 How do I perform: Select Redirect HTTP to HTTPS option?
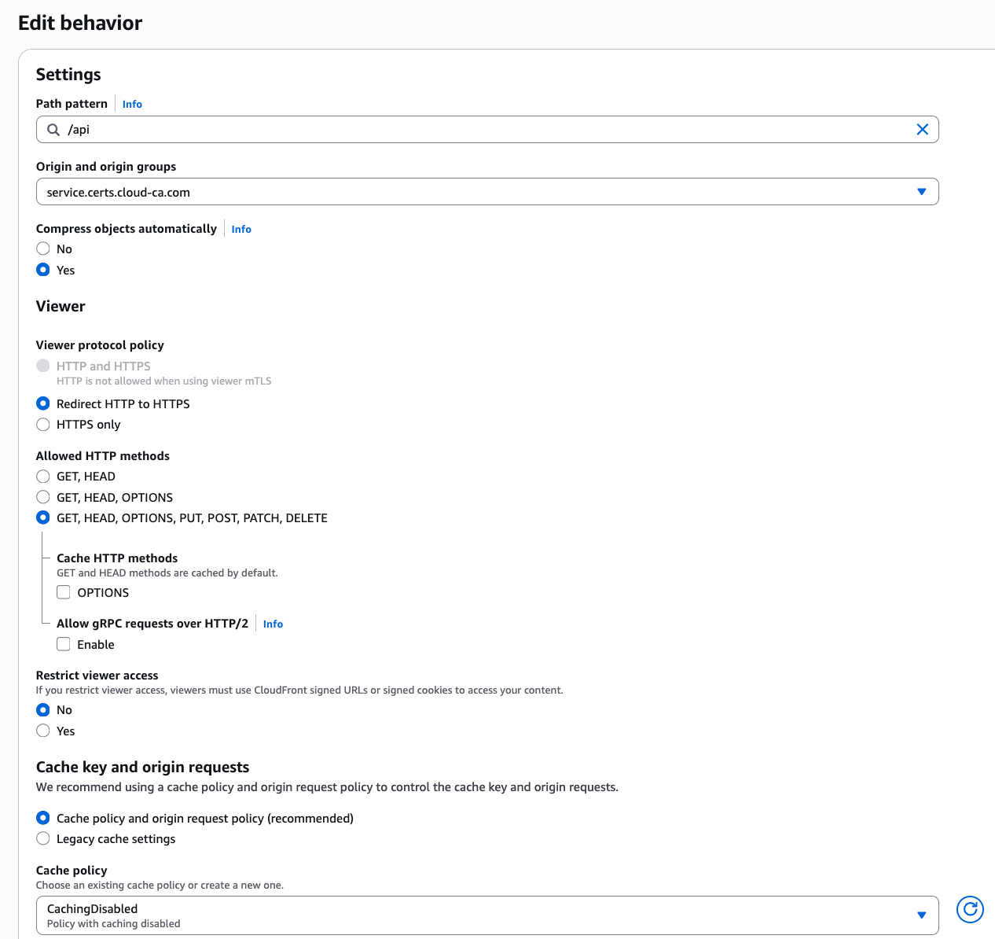43,403
